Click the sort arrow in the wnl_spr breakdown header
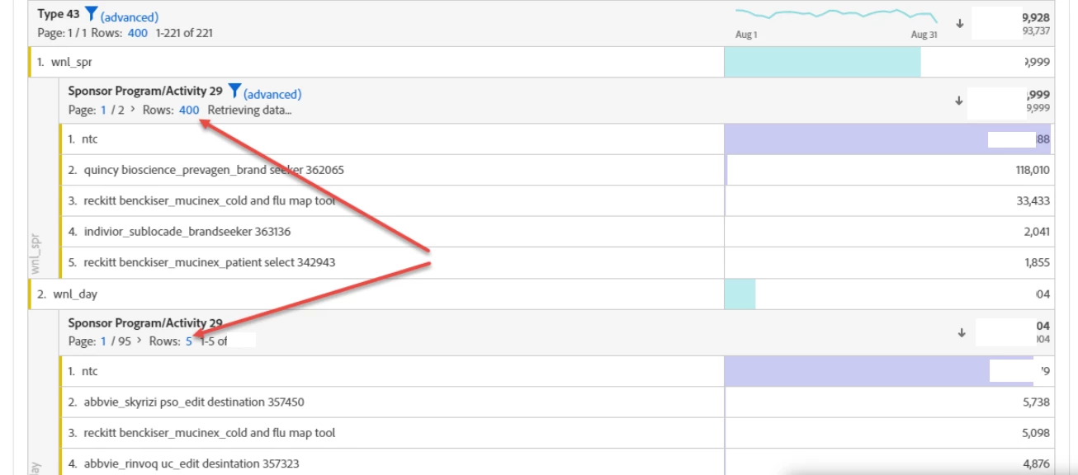This screenshot has height=475, width=1078. coord(959,101)
